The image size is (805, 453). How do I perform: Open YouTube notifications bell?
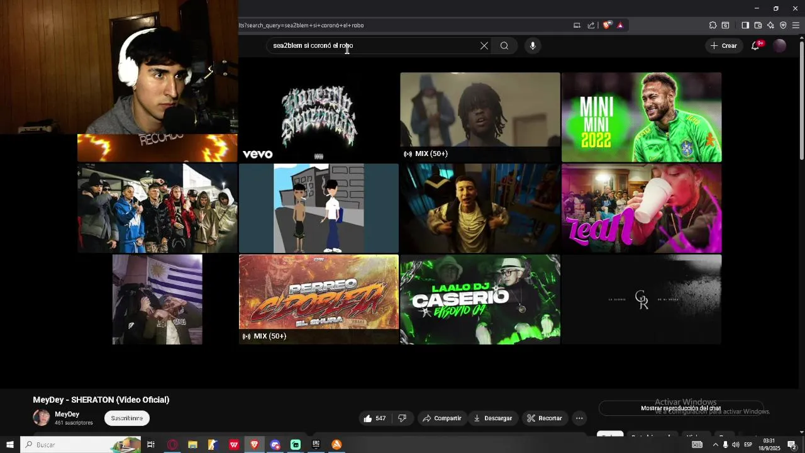[x=755, y=45]
